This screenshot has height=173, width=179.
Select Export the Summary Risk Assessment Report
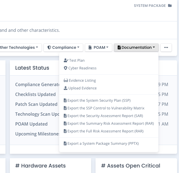(111, 123)
